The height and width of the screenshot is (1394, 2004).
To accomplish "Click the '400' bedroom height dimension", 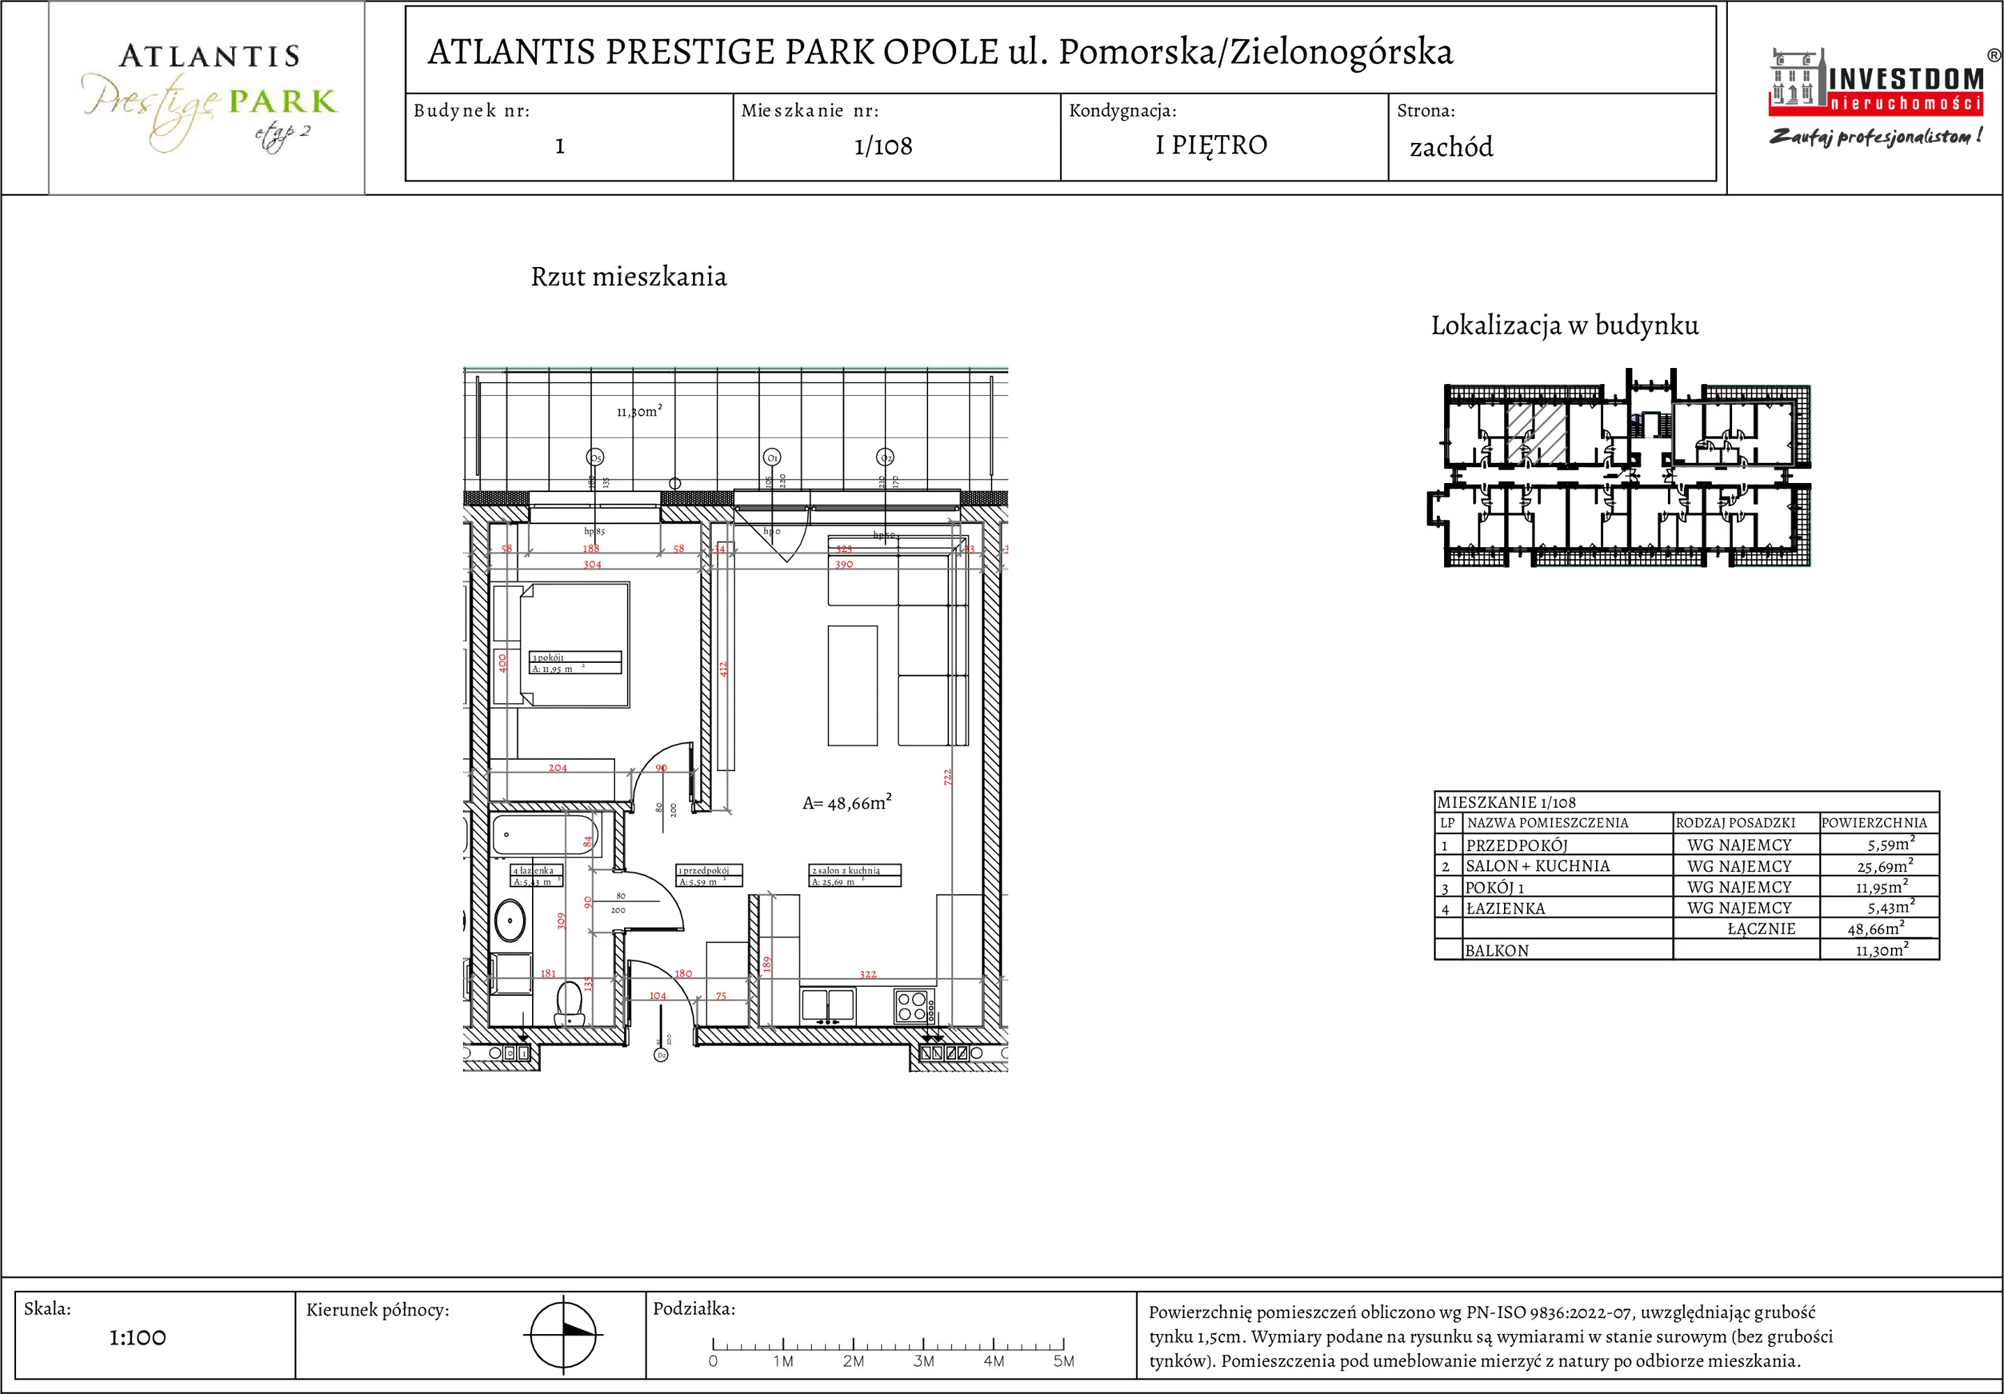I will (x=503, y=663).
